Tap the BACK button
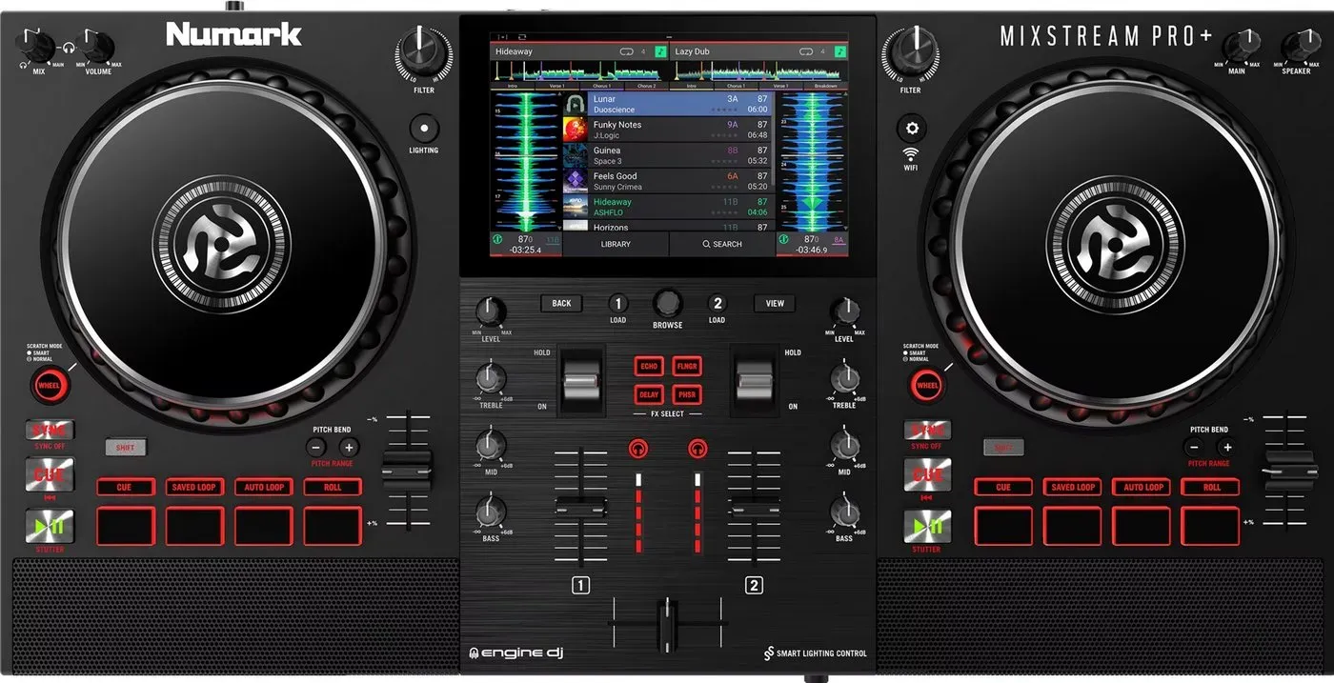The image size is (1334, 683). 561,303
